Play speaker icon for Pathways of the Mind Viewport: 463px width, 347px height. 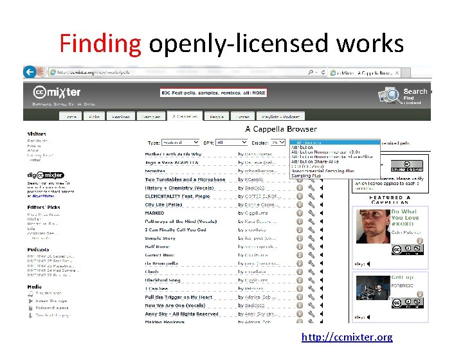click(x=322, y=221)
